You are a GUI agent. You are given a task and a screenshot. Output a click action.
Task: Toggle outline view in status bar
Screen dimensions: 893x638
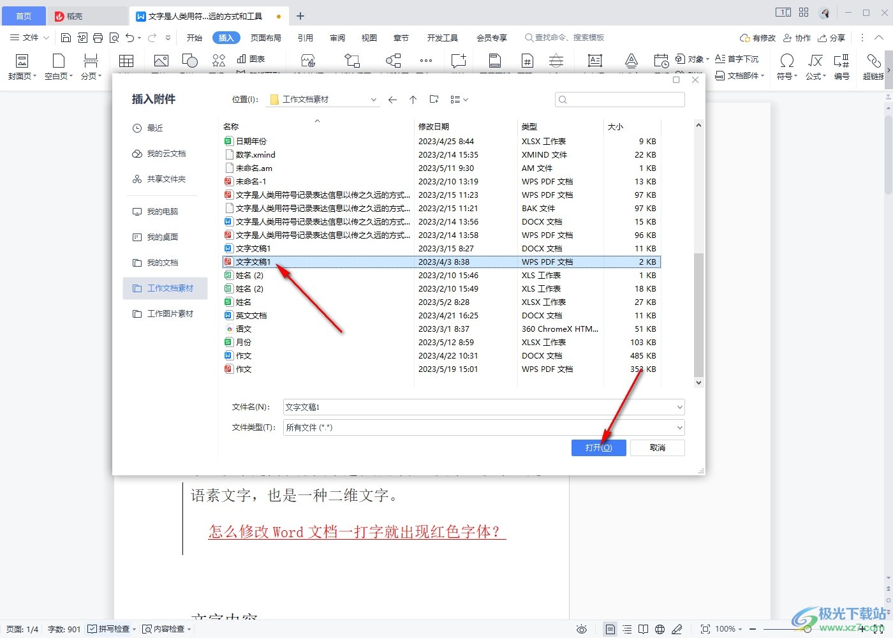click(x=627, y=630)
